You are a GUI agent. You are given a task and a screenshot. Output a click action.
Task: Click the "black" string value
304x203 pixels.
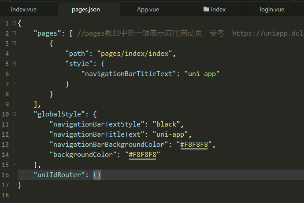(167, 124)
